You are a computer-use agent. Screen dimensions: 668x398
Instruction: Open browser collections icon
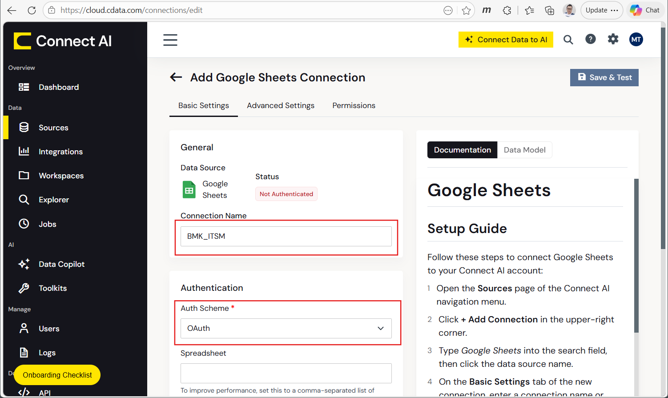click(x=550, y=10)
